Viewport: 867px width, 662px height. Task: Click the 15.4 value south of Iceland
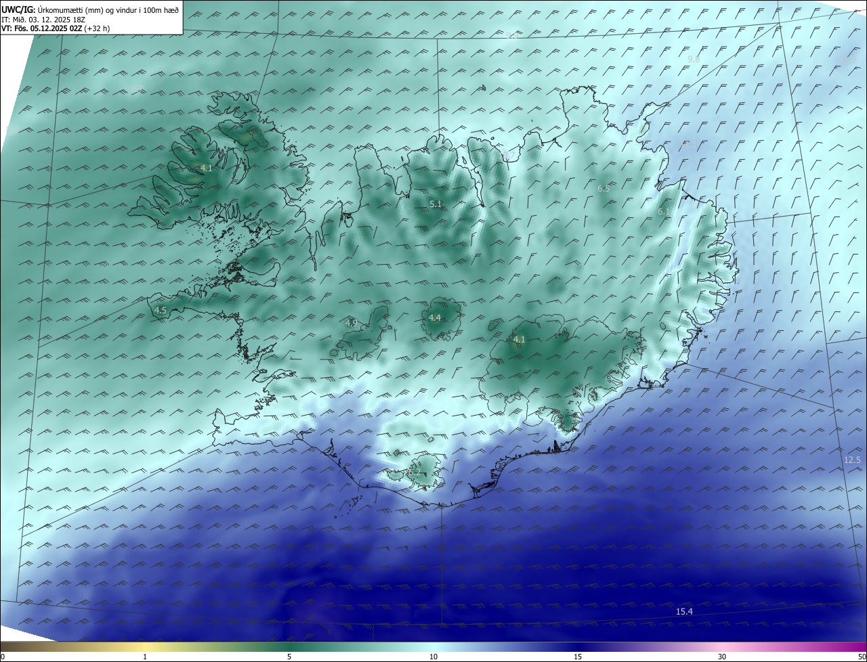(685, 612)
